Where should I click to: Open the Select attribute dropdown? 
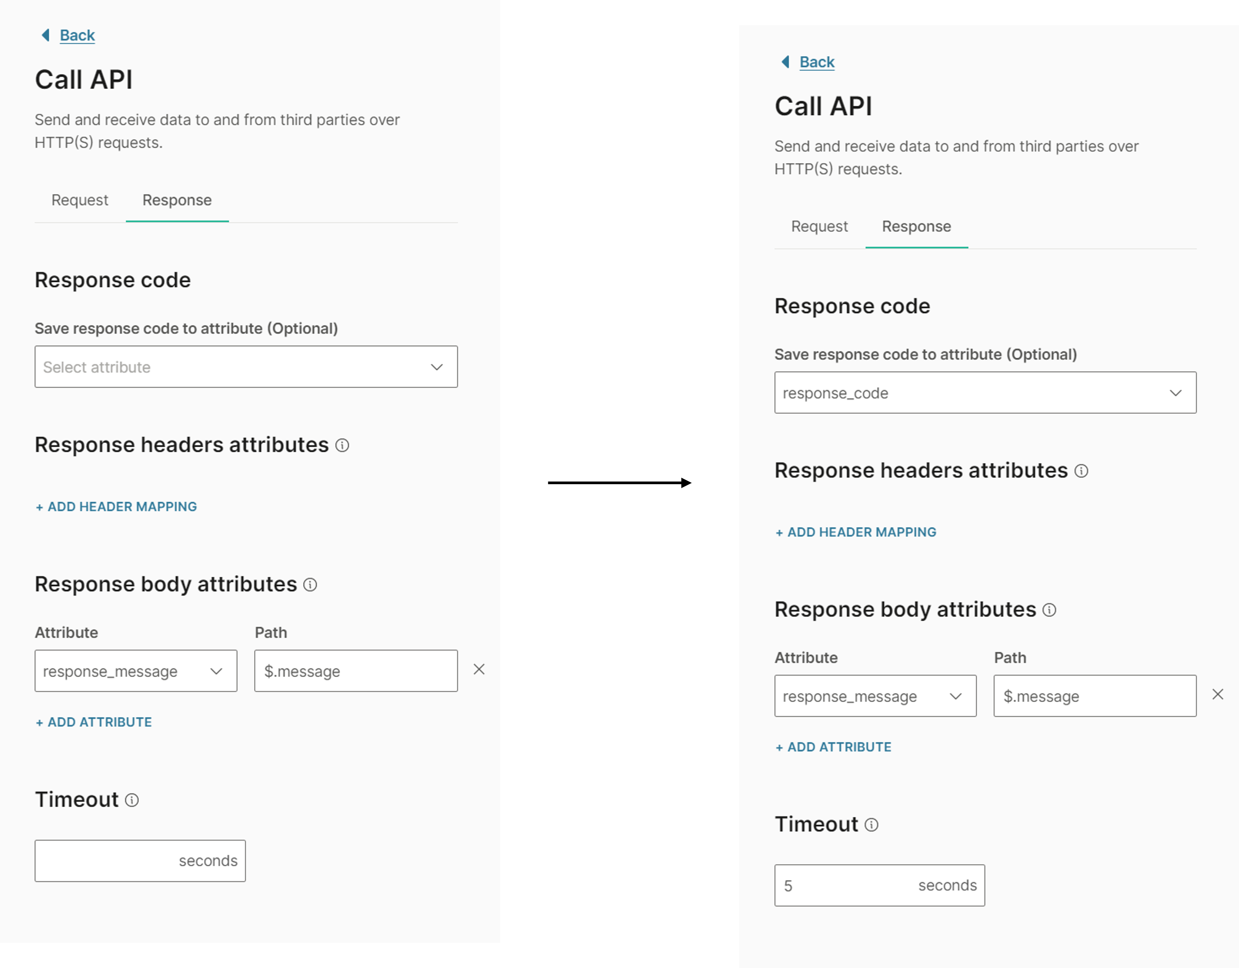tap(246, 366)
